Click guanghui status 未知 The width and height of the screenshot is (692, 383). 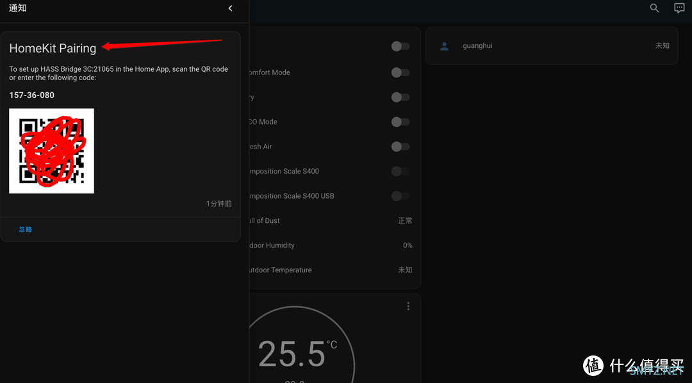663,46
